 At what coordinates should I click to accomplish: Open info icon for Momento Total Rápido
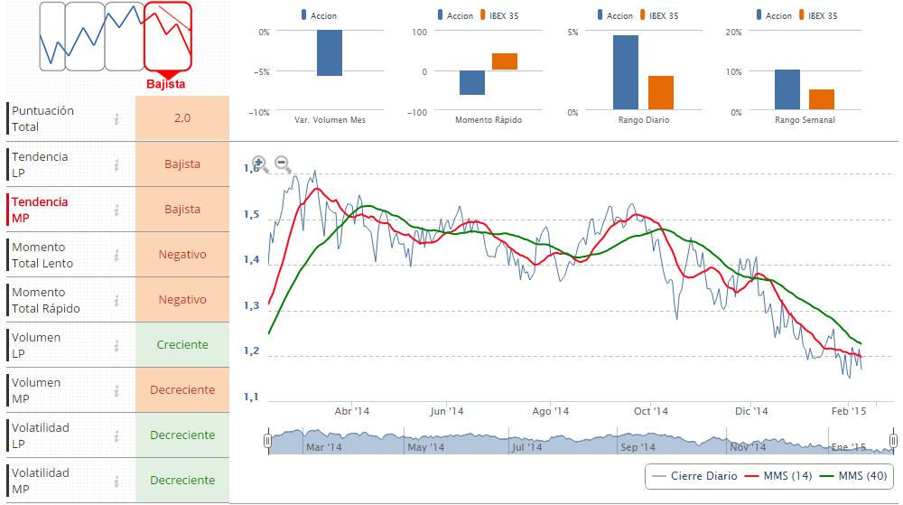coord(116,301)
